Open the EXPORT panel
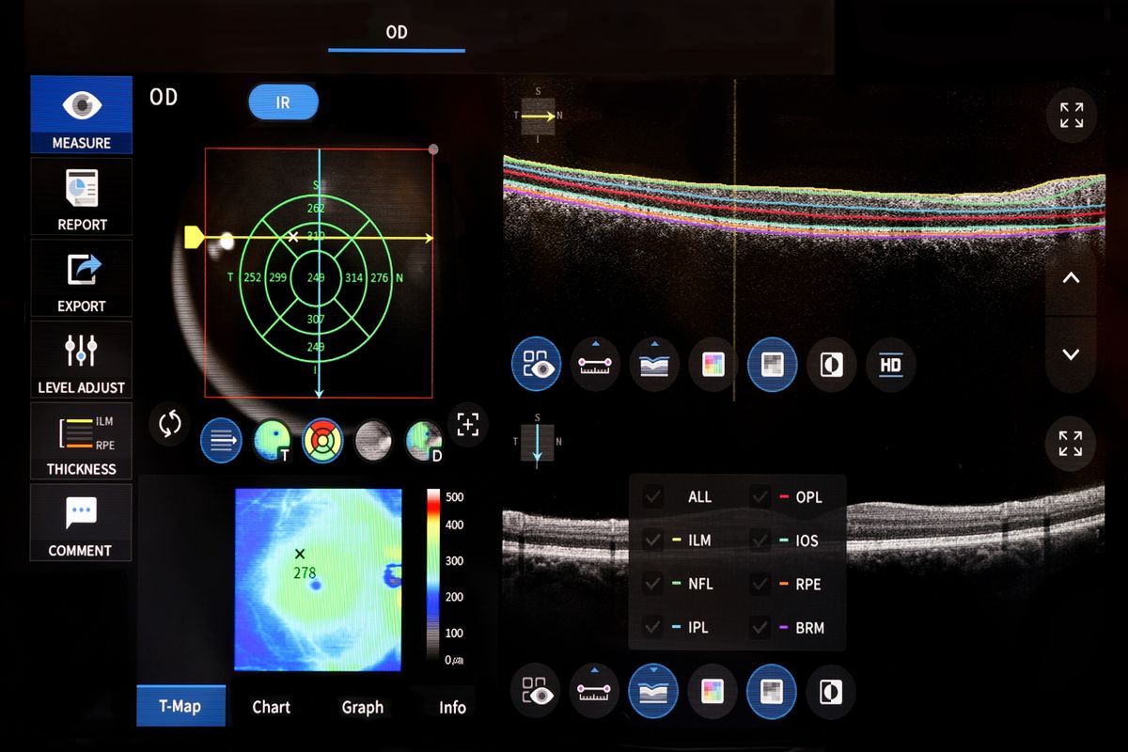 click(81, 278)
